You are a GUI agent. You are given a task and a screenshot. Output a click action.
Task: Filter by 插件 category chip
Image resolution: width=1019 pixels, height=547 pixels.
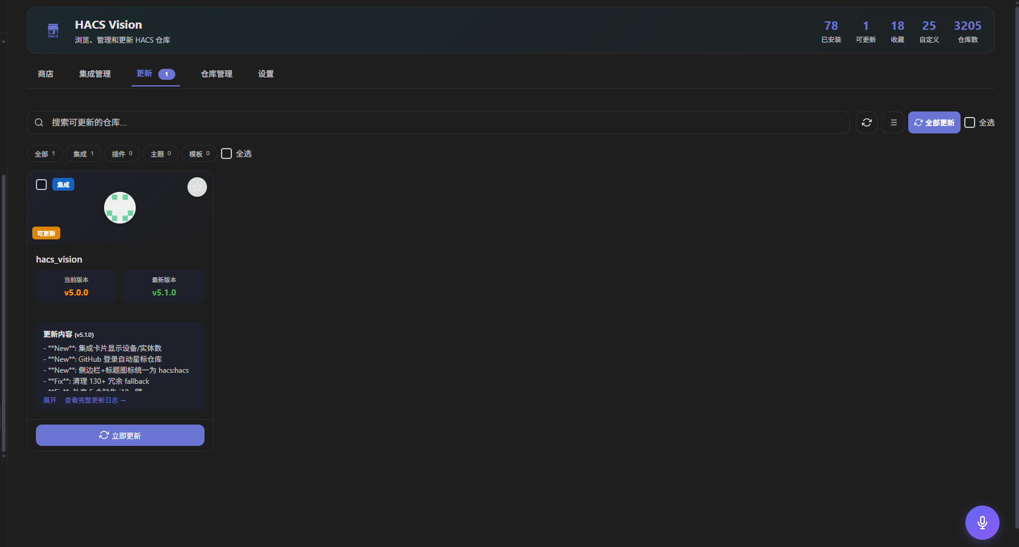pyautogui.click(x=122, y=154)
